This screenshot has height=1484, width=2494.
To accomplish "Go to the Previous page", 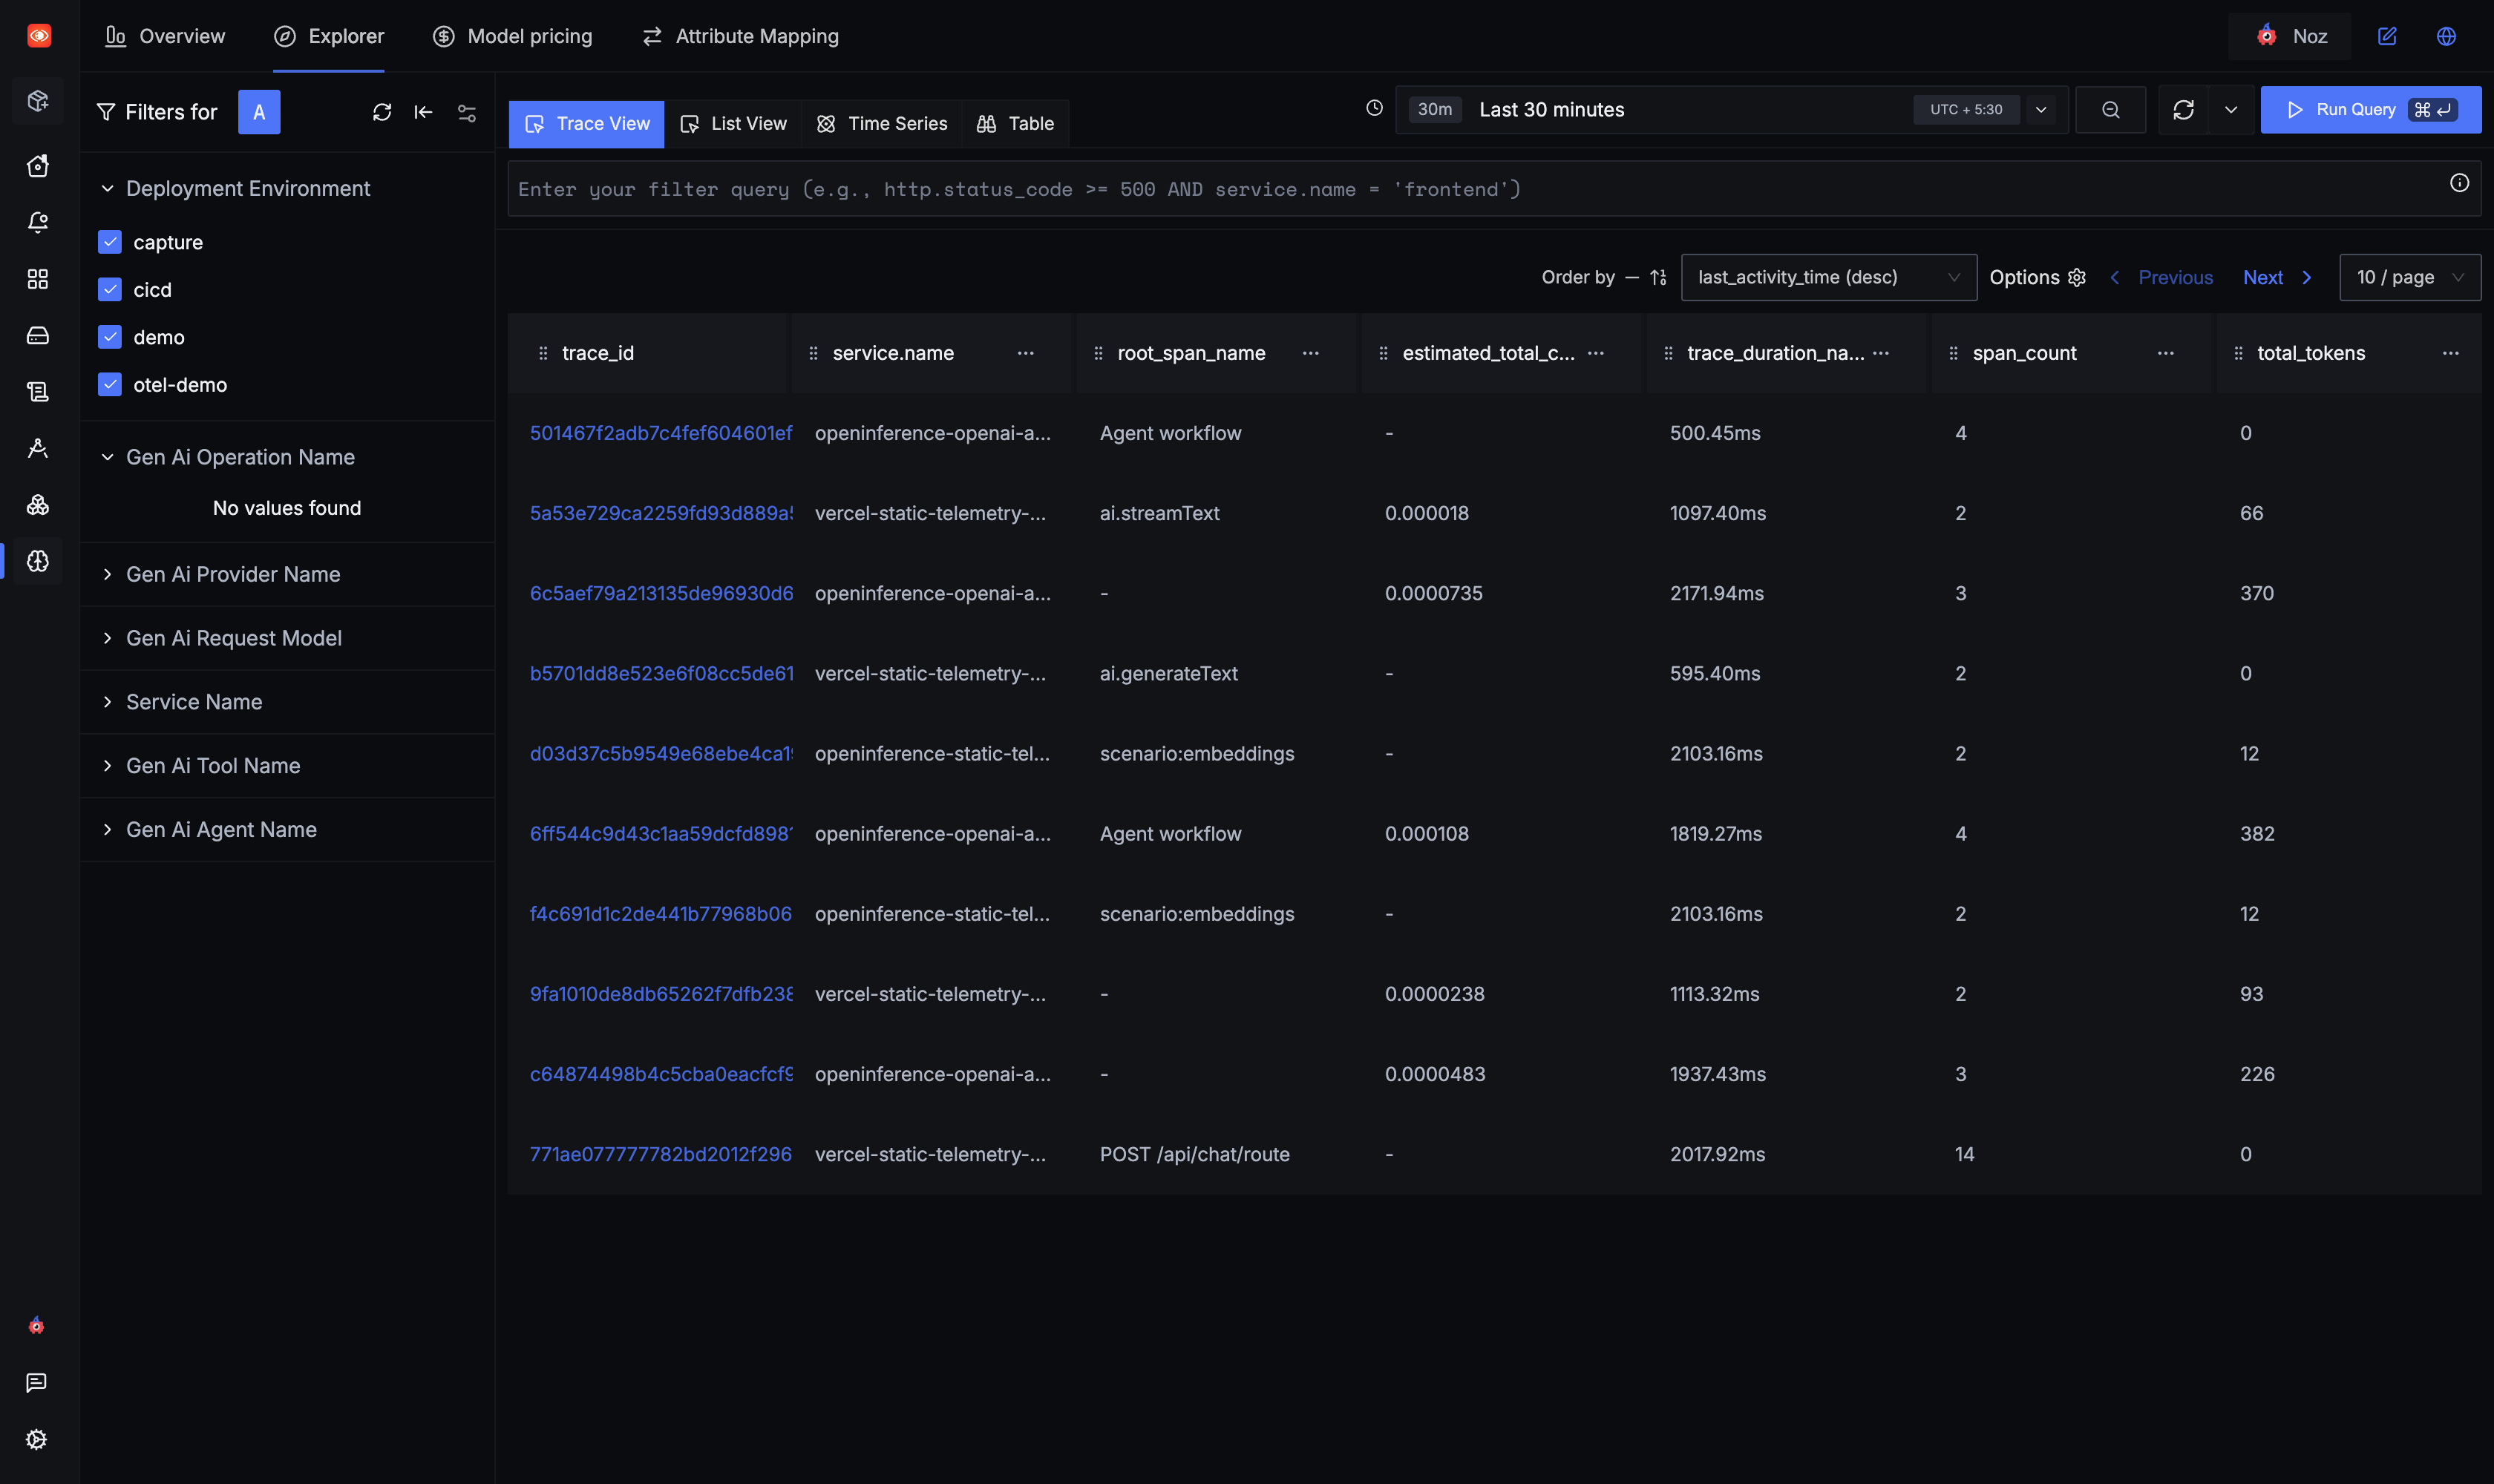I will point(2162,277).
